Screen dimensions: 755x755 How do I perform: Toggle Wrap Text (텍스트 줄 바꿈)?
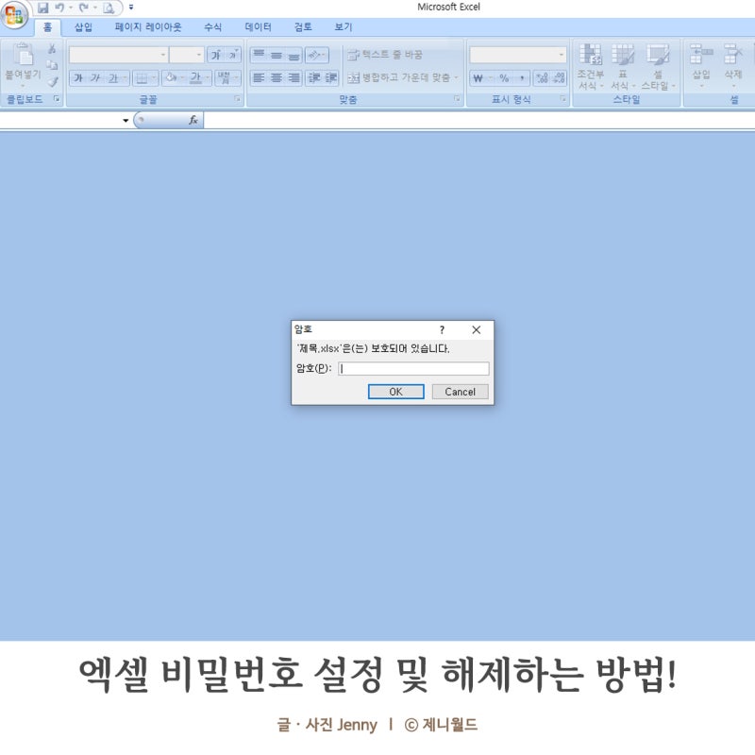click(x=385, y=55)
